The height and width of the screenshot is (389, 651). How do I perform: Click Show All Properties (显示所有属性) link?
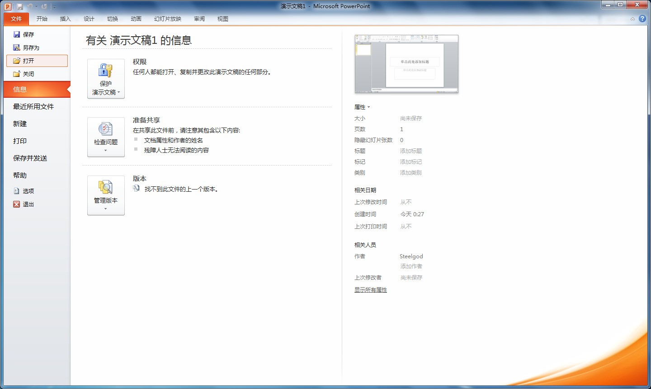coord(371,290)
